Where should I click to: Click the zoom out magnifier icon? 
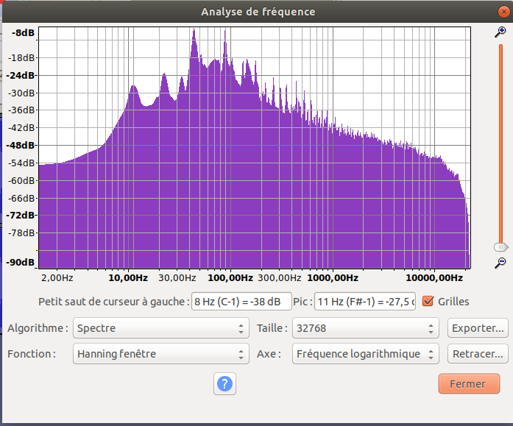[x=500, y=263]
